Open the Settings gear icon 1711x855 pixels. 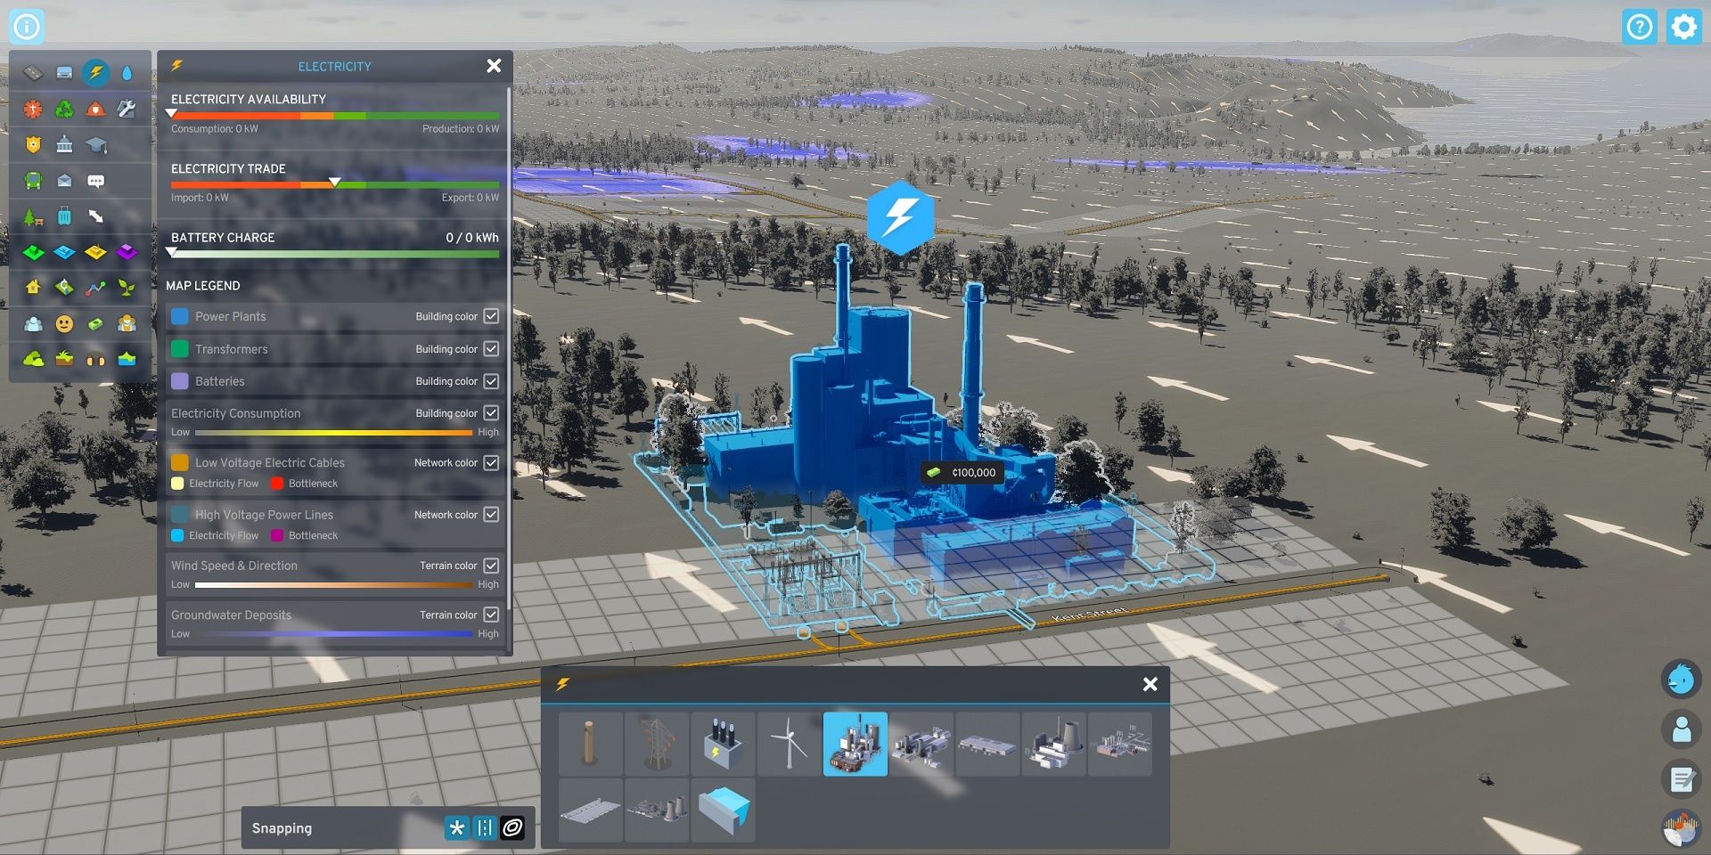[x=1683, y=27]
